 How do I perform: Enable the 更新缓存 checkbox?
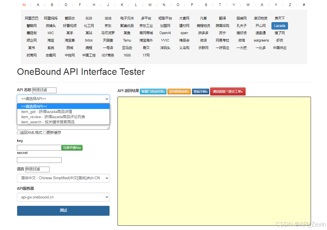click(x=45, y=132)
